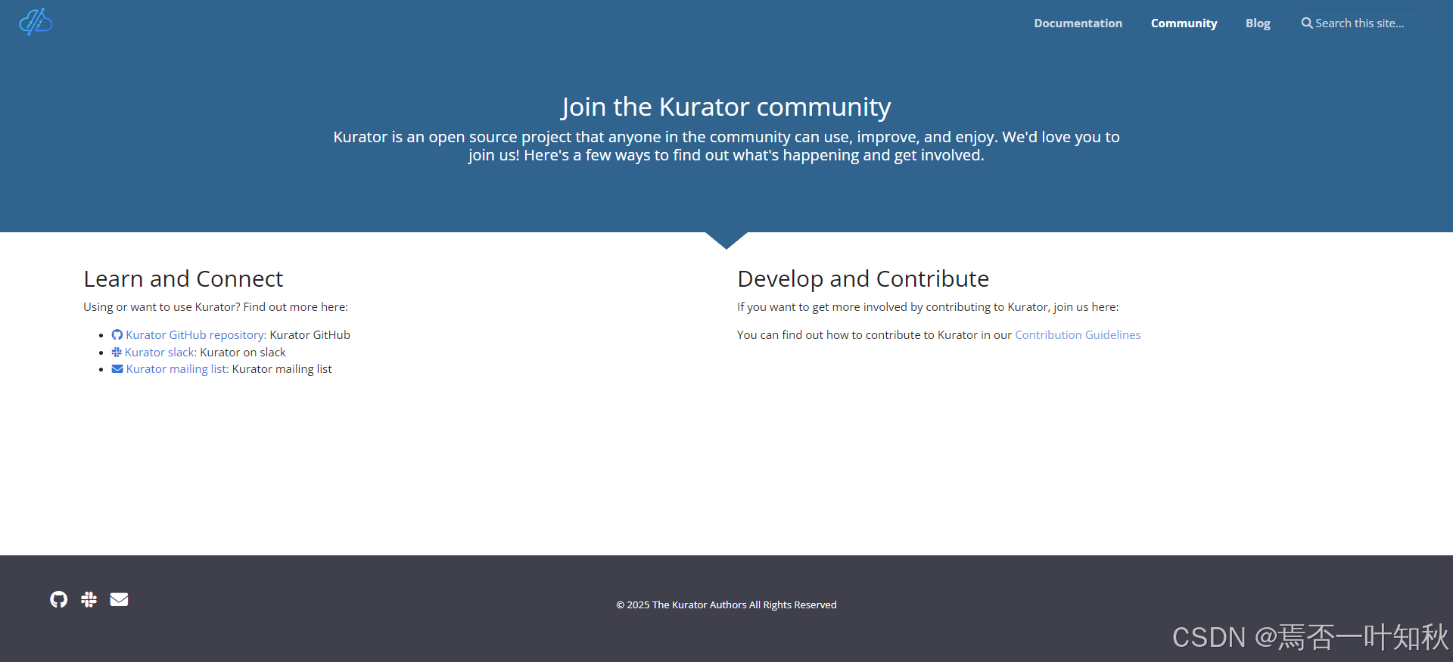Click the footer GitHub icon
Image resolution: width=1453 pixels, height=662 pixels.
click(x=58, y=599)
